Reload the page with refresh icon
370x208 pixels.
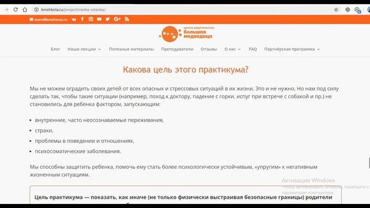point(16,10)
